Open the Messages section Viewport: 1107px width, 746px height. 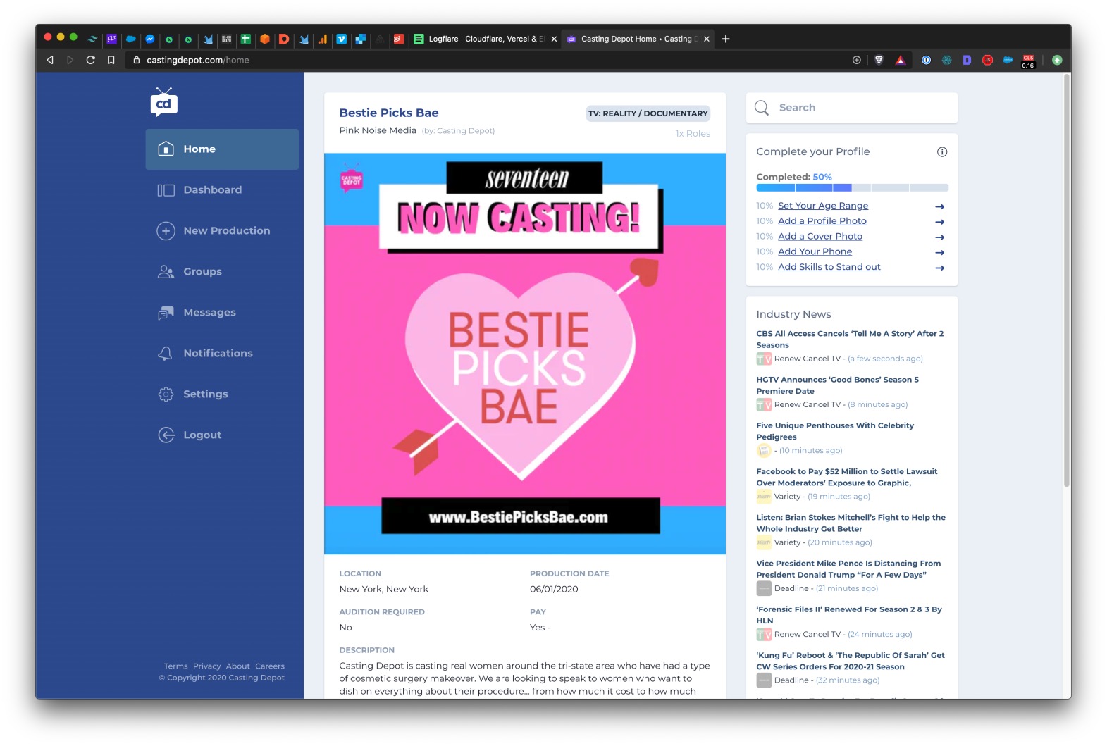(x=209, y=313)
